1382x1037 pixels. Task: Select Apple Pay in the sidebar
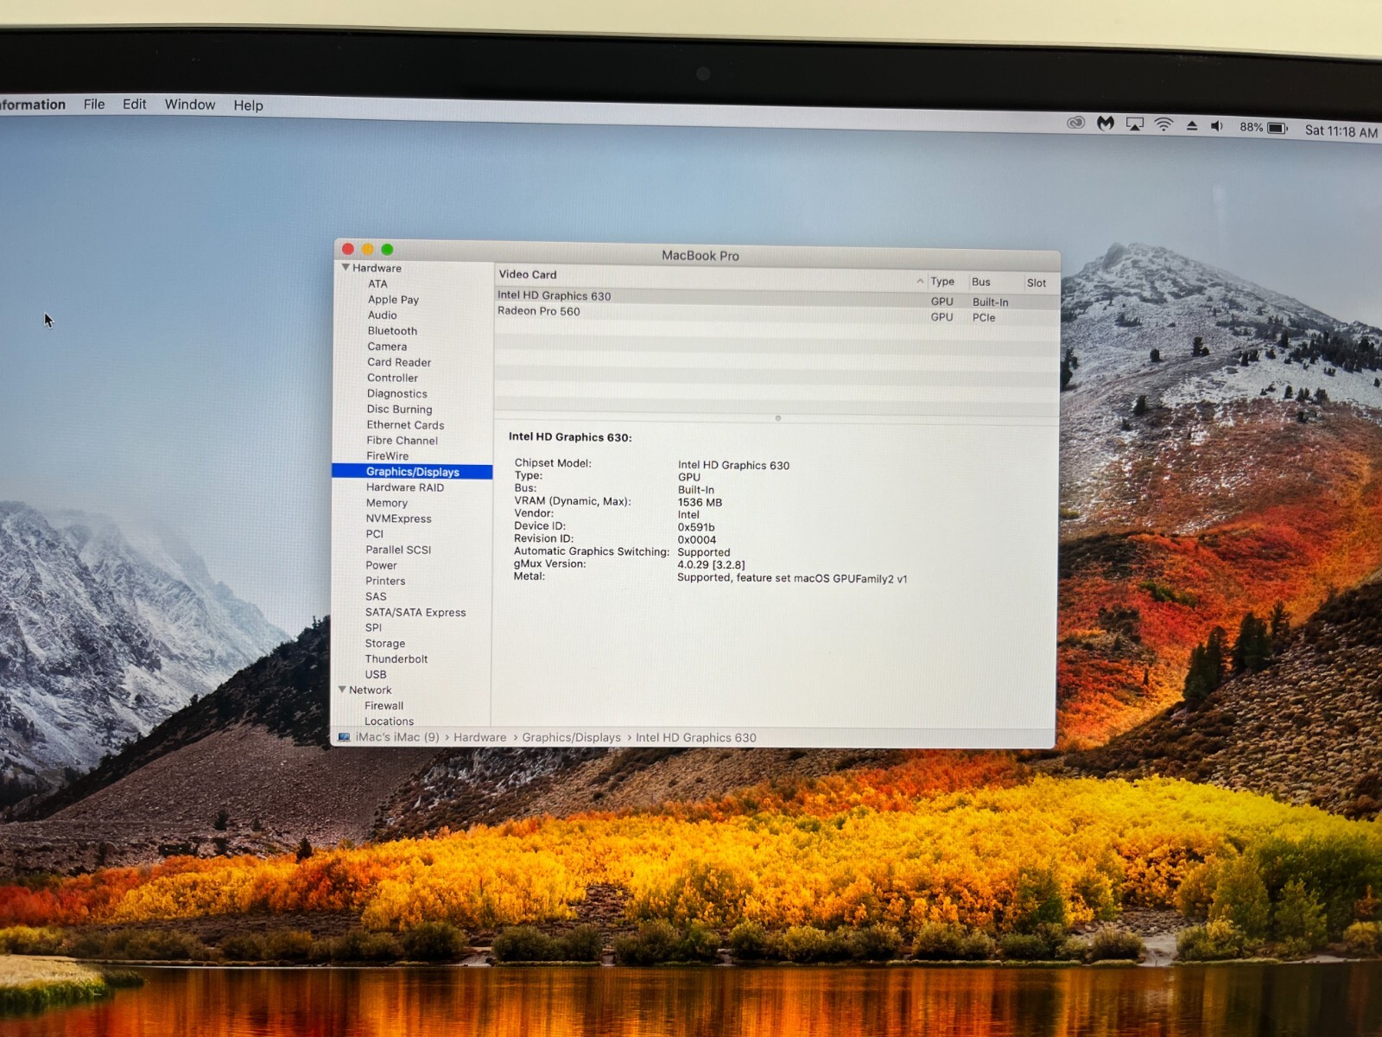(x=393, y=300)
